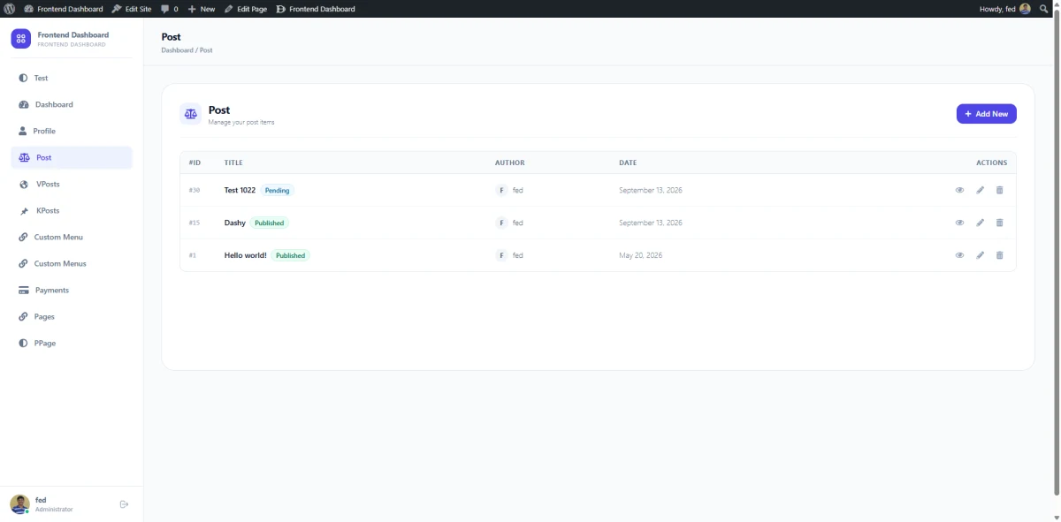View the Test 1022 post
The height and width of the screenshot is (522, 1061).
[x=959, y=190]
